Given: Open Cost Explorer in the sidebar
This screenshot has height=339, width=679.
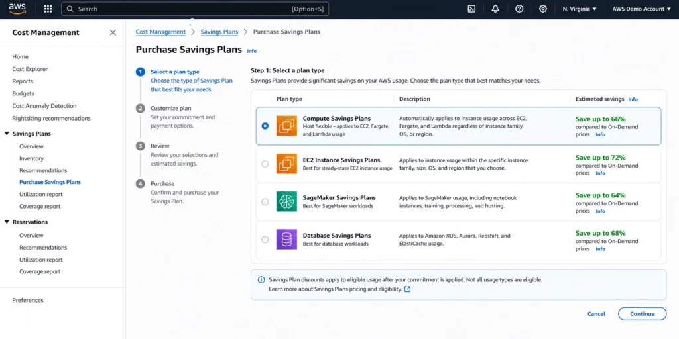Looking at the screenshot, I should point(30,69).
